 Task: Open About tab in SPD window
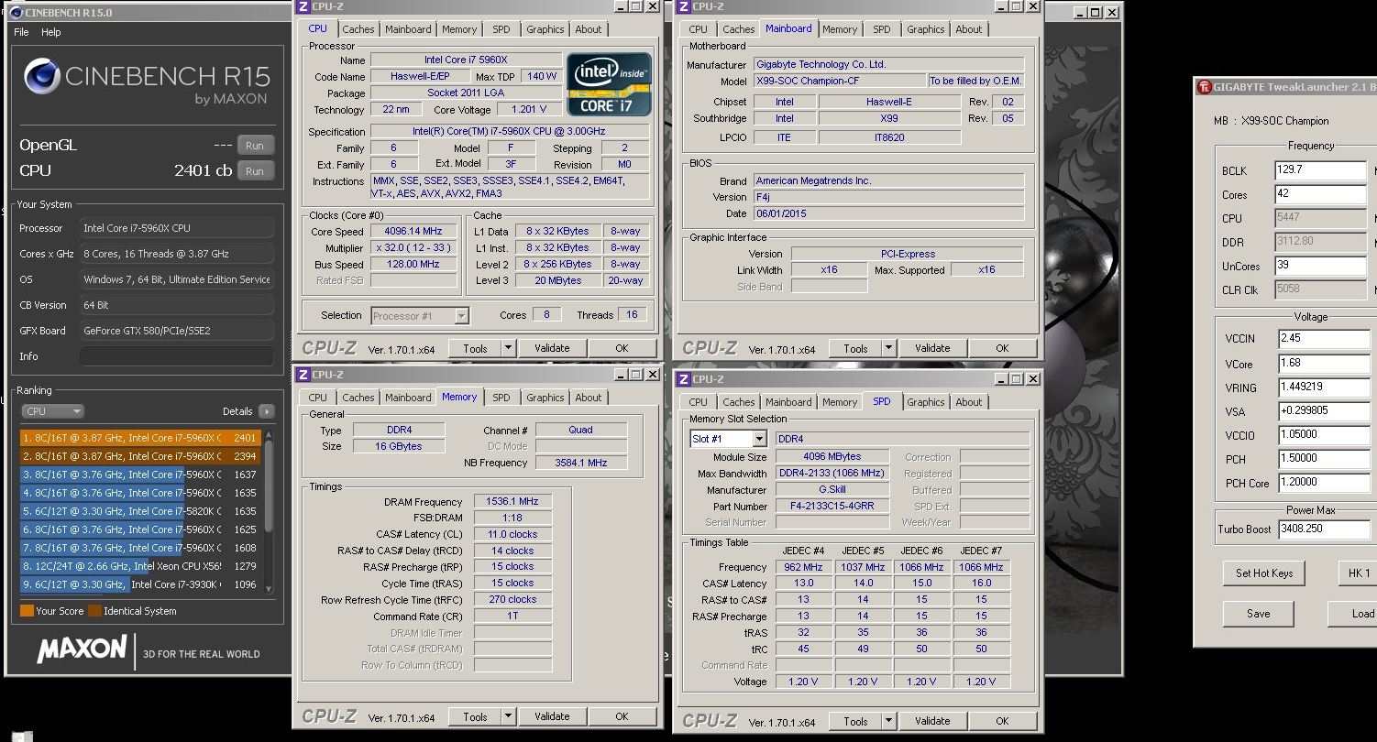(969, 402)
